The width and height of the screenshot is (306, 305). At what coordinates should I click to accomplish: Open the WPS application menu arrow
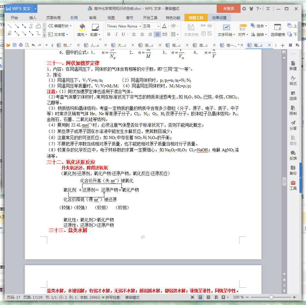click(35, 9)
